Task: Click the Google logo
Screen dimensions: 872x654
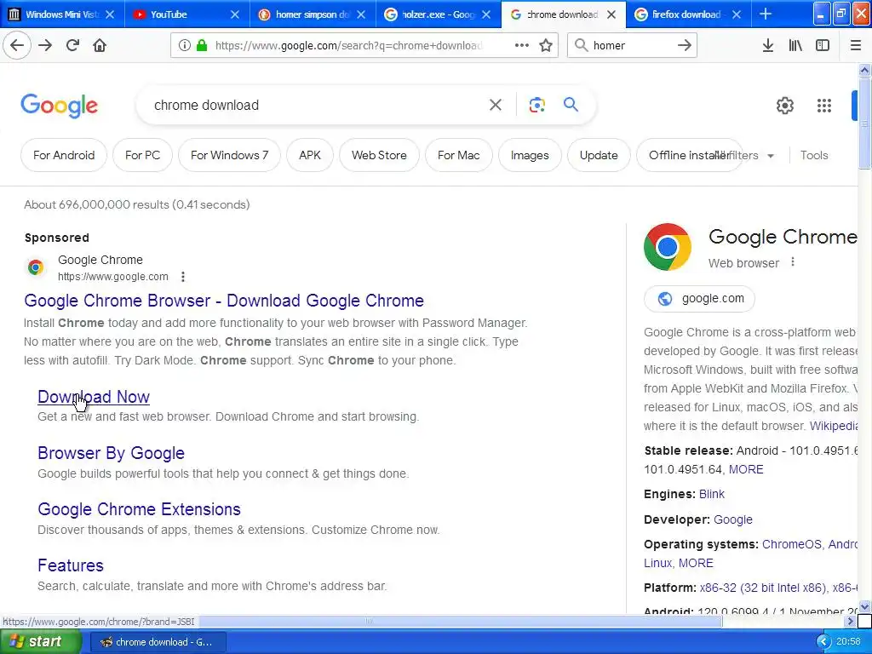Action: (x=60, y=106)
